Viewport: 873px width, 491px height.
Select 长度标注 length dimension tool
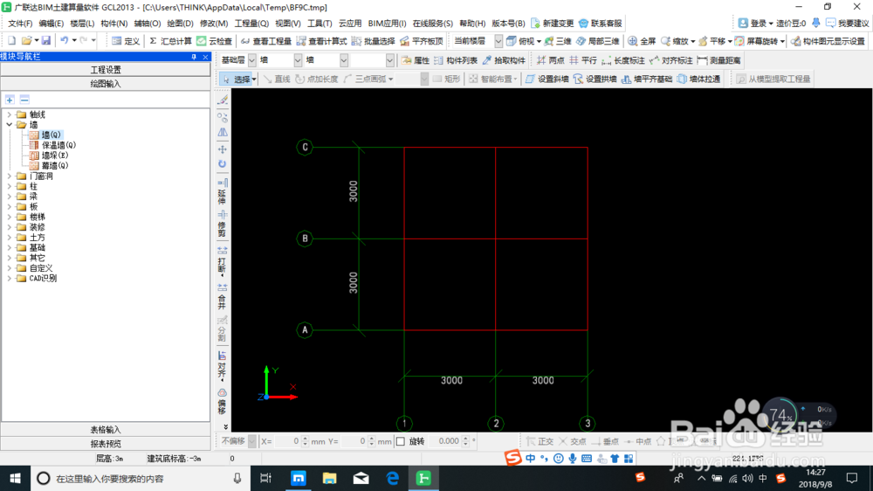click(x=623, y=60)
